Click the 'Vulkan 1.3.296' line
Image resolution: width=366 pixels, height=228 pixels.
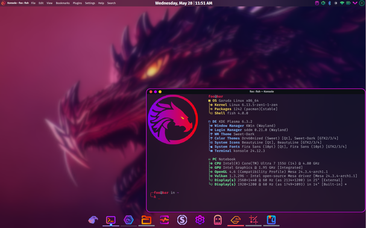click(x=283, y=176)
